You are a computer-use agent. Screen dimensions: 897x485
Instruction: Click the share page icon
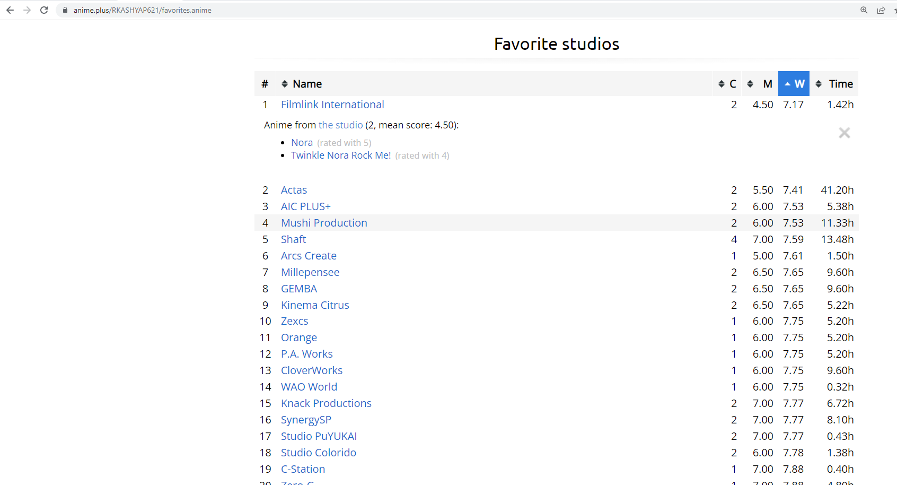(881, 10)
